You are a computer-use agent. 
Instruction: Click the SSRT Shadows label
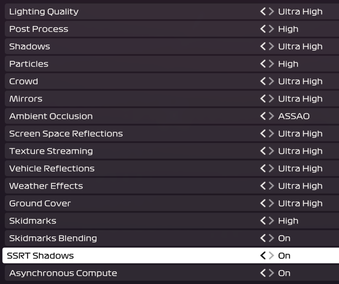[40, 256]
